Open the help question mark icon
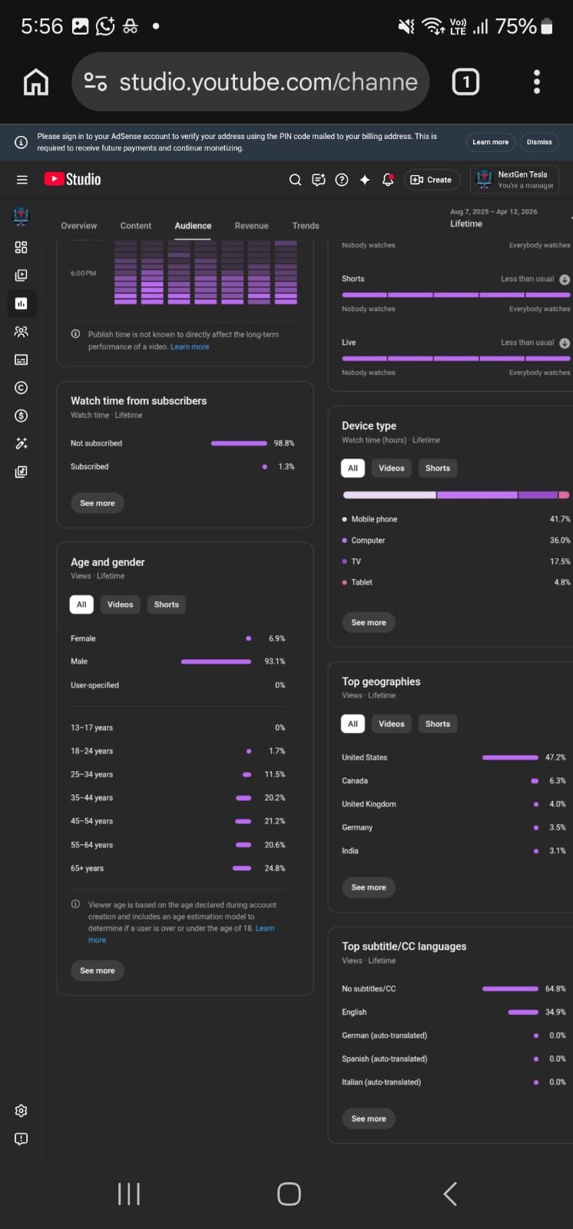 pos(342,180)
